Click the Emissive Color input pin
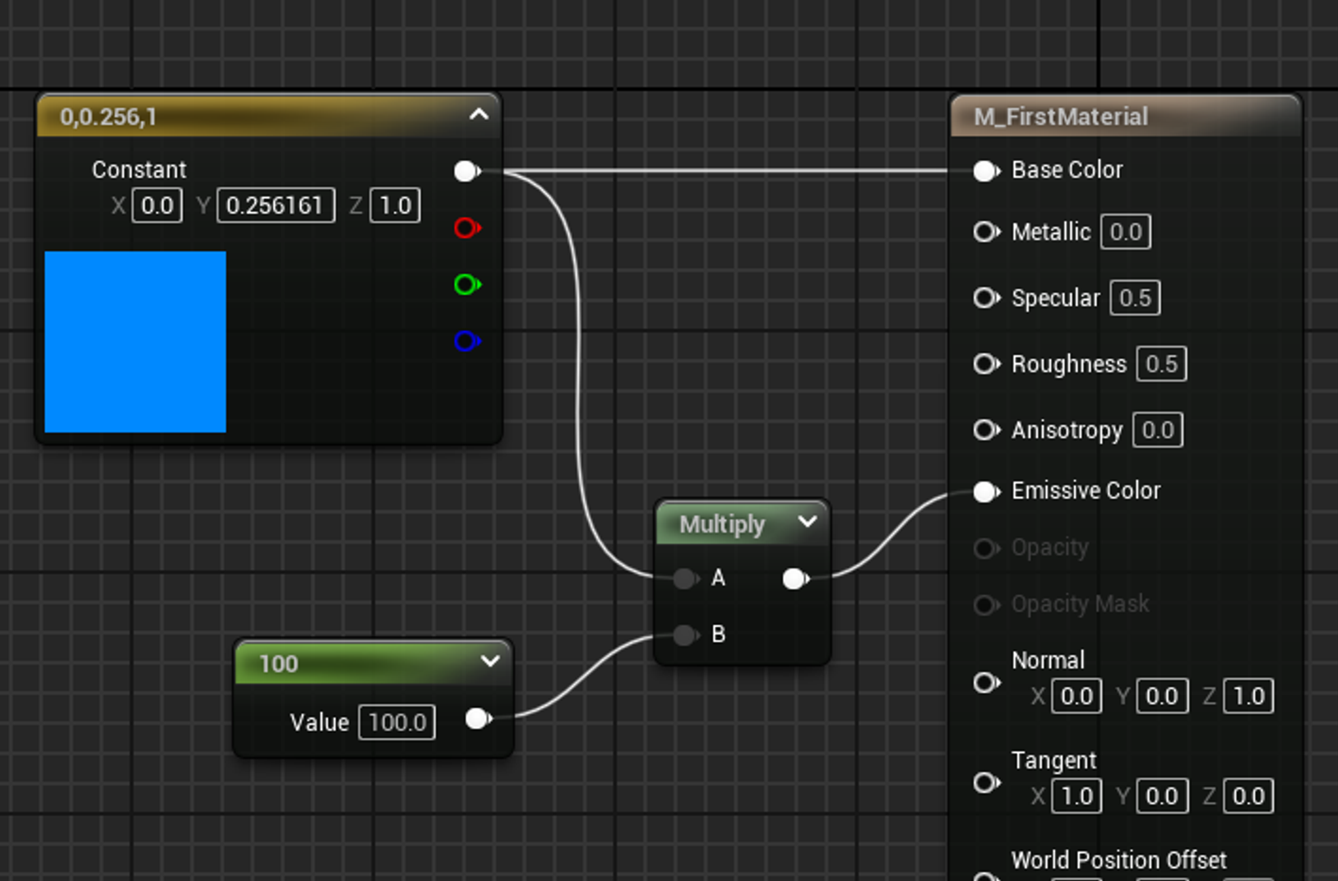 986,491
